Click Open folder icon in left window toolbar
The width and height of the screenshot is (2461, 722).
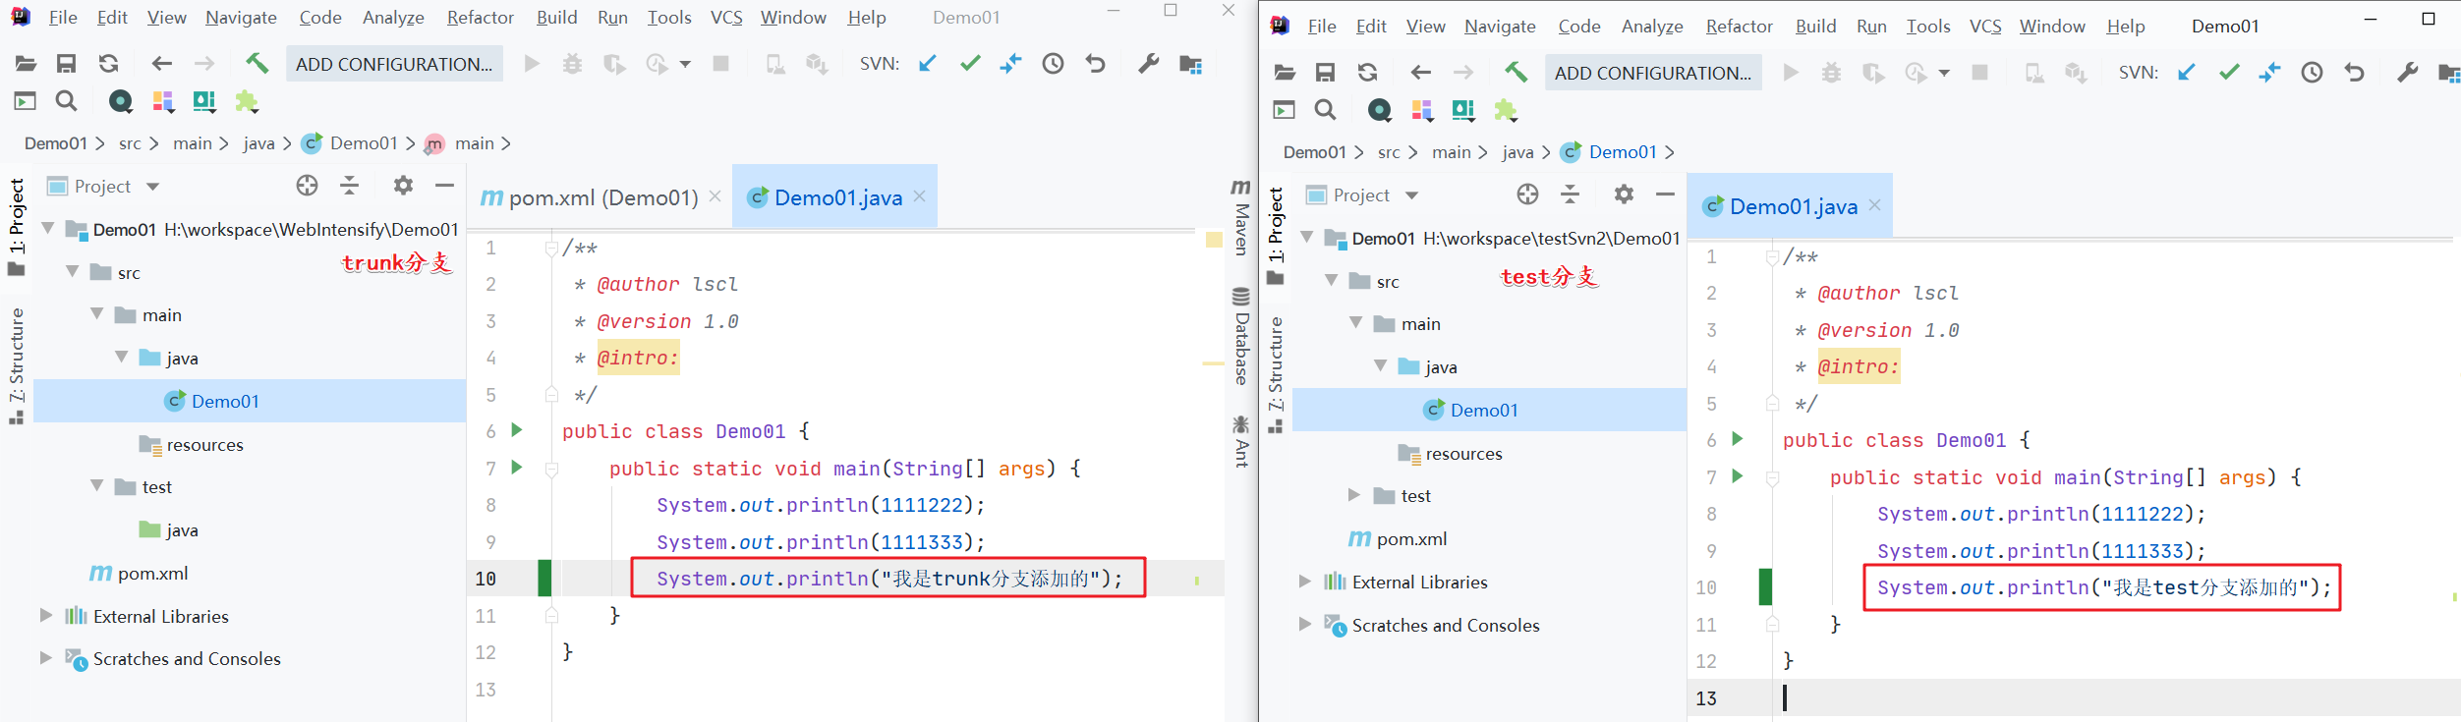(x=26, y=64)
